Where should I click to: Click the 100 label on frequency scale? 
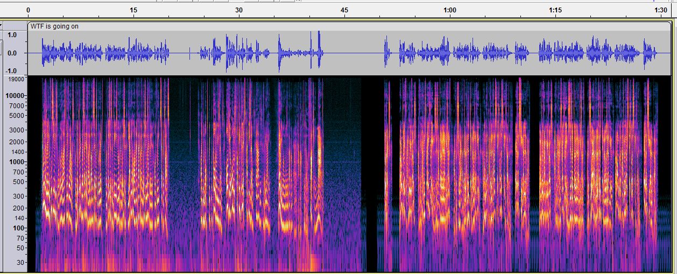coord(19,229)
